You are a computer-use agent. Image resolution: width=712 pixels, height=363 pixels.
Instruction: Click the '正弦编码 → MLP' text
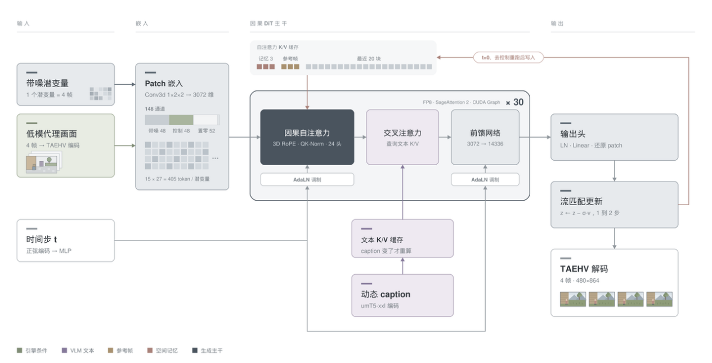click(49, 251)
